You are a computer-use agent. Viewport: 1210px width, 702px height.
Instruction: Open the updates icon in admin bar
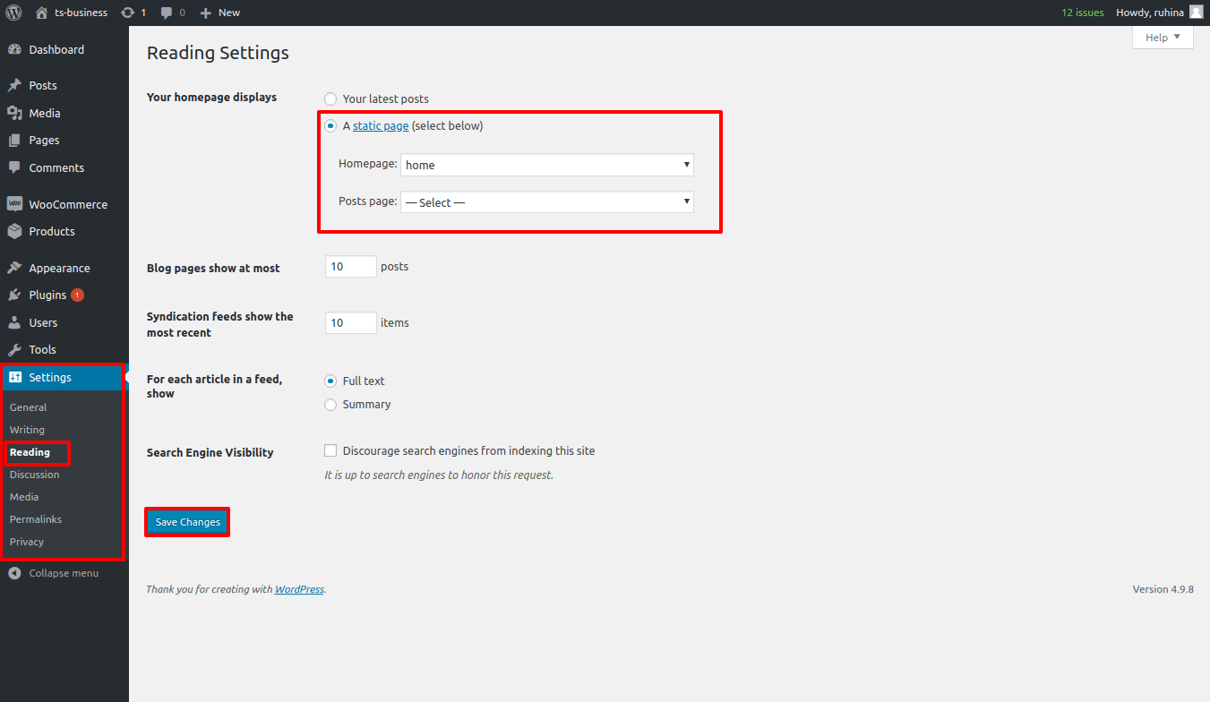128,13
